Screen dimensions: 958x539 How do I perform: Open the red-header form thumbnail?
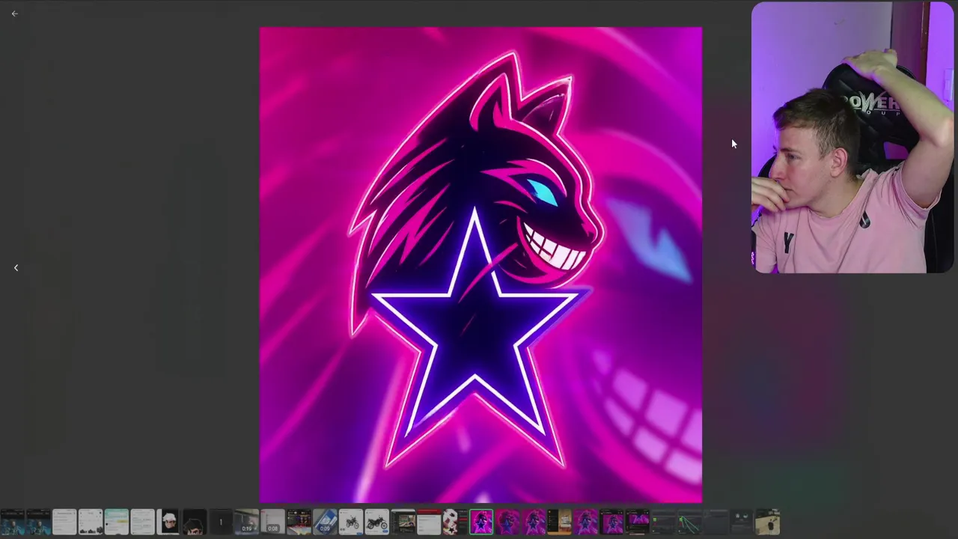click(x=429, y=522)
